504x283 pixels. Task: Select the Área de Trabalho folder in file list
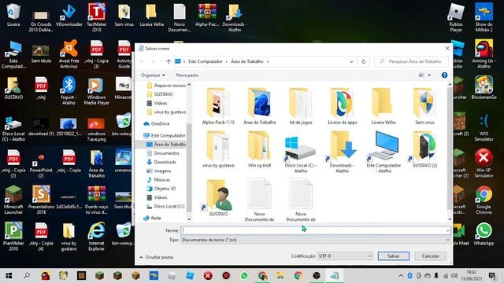(x=259, y=106)
